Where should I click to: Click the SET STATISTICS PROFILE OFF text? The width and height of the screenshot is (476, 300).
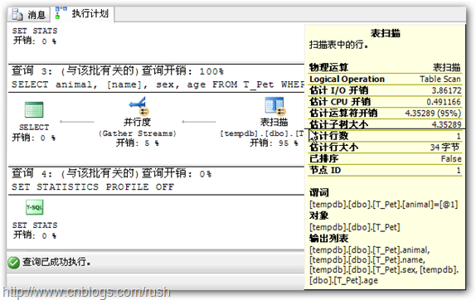pos(93,186)
